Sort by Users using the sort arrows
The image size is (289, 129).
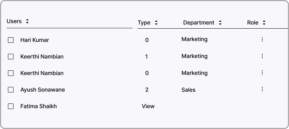tap(27, 21)
